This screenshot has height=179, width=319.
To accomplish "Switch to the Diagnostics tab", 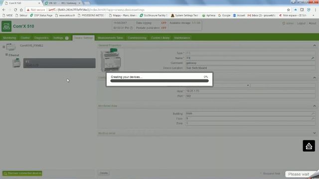I will (x=41, y=38).
